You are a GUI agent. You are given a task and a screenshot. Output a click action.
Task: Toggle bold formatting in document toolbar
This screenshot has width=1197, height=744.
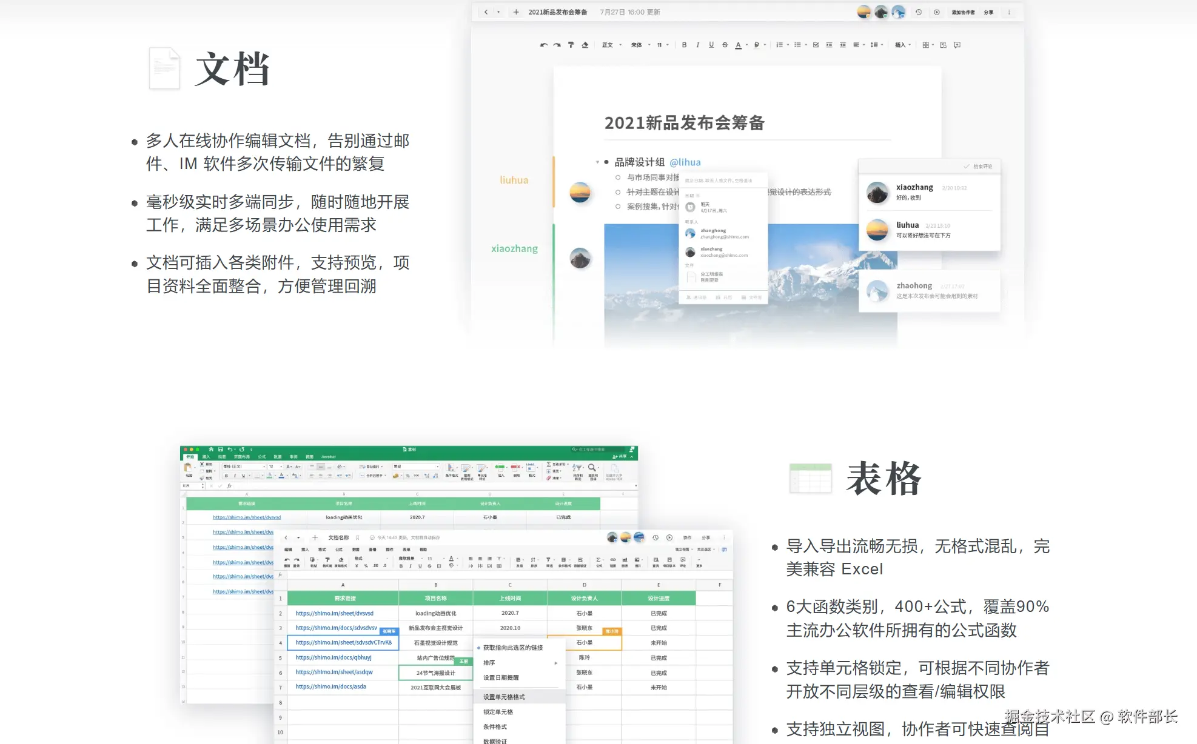click(x=684, y=45)
